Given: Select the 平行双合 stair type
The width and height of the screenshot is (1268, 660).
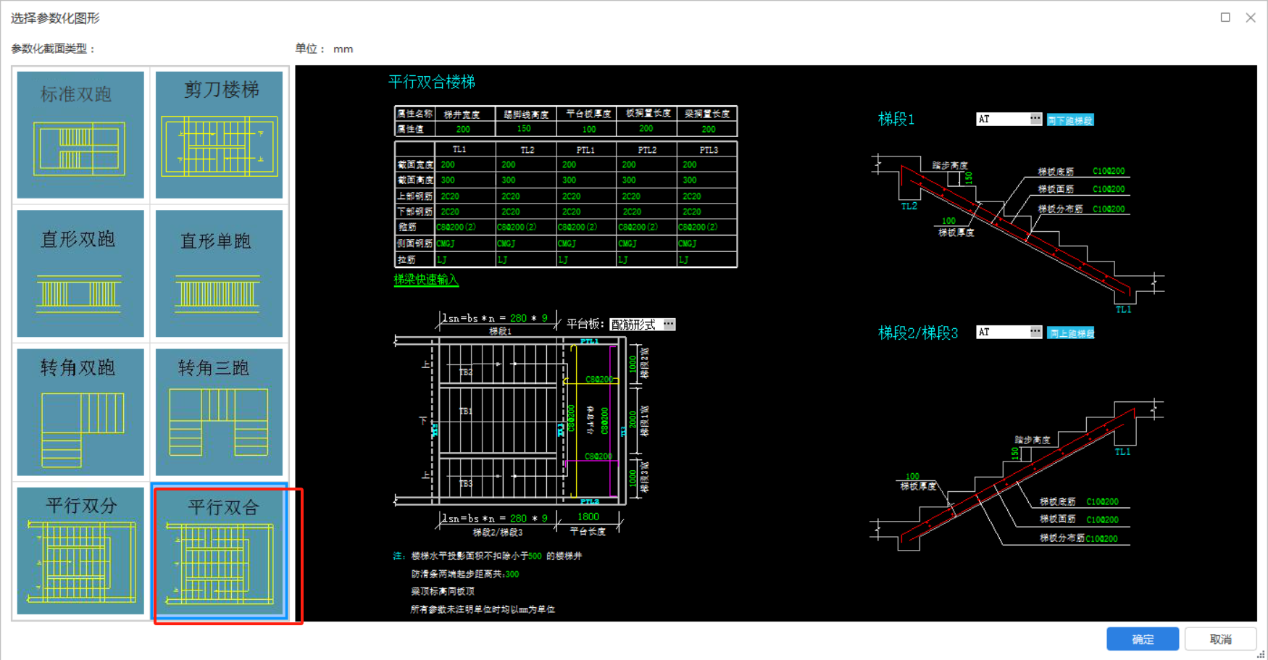Looking at the screenshot, I should click(219, 551).
